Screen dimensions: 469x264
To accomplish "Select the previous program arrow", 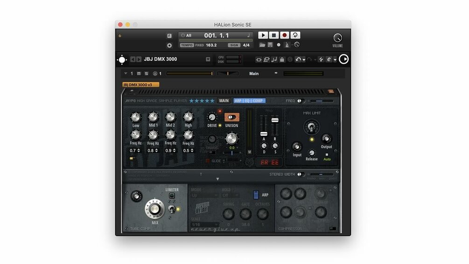I will click(x=133, y=59).
